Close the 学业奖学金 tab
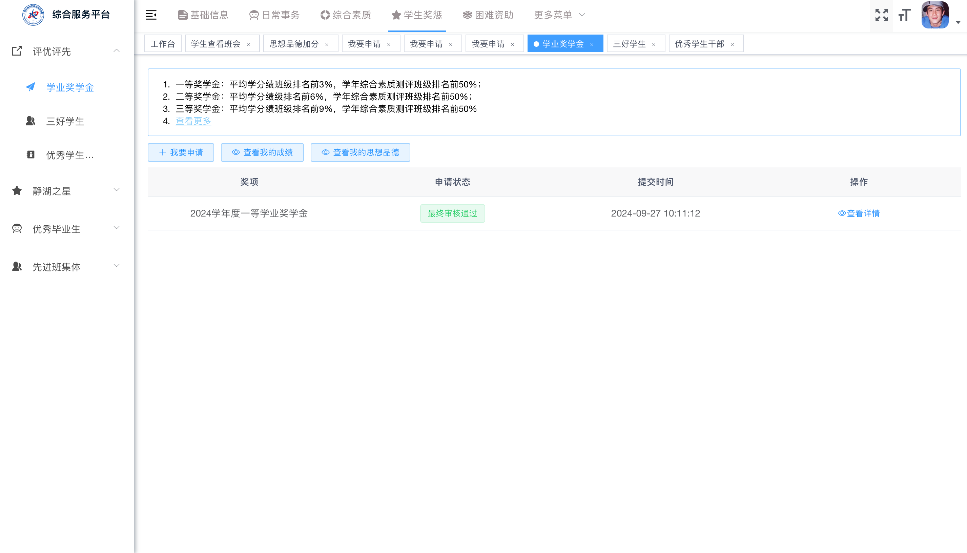 pos(592,44)
